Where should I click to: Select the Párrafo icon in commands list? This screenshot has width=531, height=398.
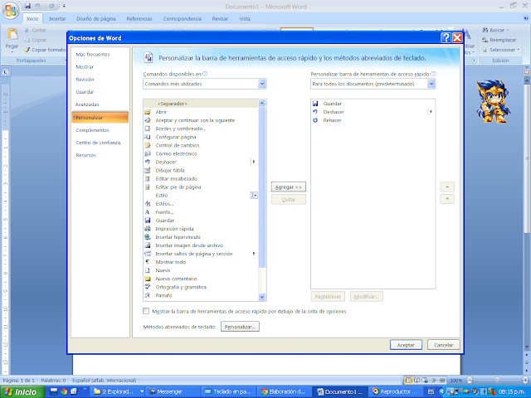[x=148, y=295]
